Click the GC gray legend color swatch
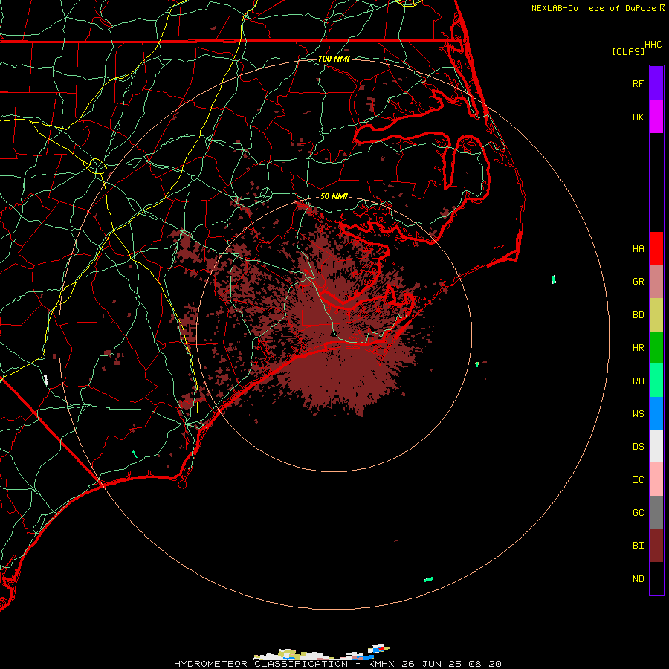Screen dimensions: 669x669 pyautogui.click(x=656, y=512)
